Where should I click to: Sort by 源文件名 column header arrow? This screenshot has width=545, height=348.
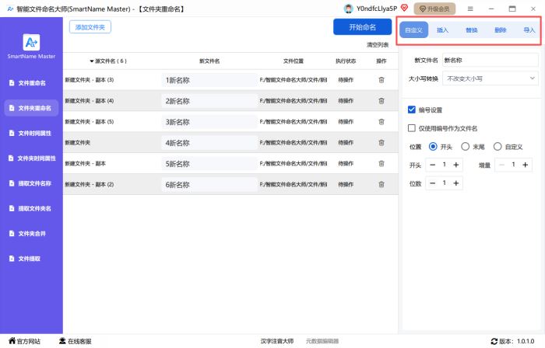click(92, 61)
